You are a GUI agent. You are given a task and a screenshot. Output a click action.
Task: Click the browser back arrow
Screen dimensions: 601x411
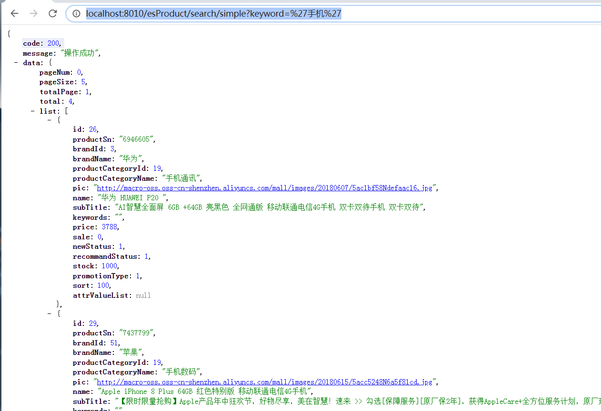[x=14, y=13]
